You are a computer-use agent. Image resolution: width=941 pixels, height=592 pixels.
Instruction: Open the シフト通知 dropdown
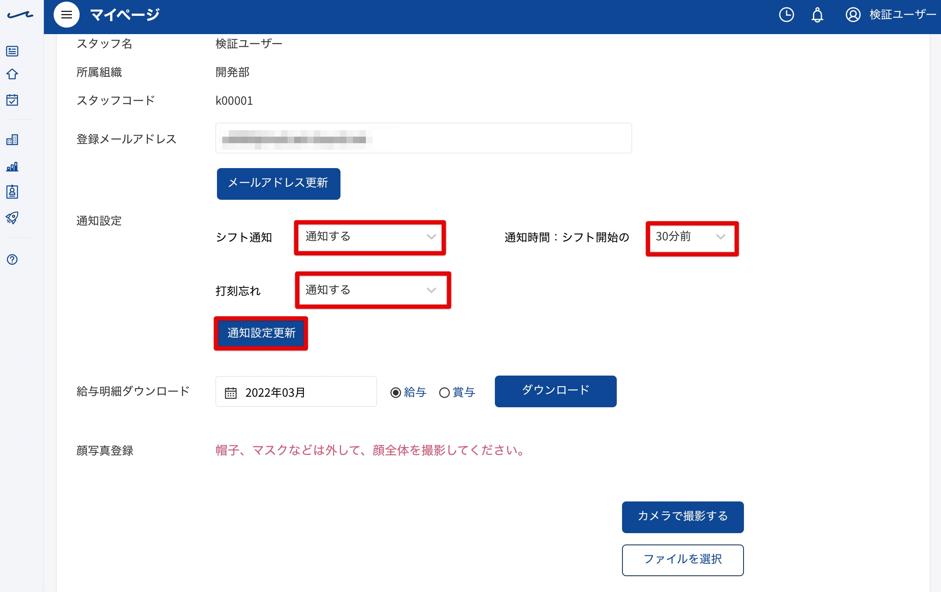point(370,238)
